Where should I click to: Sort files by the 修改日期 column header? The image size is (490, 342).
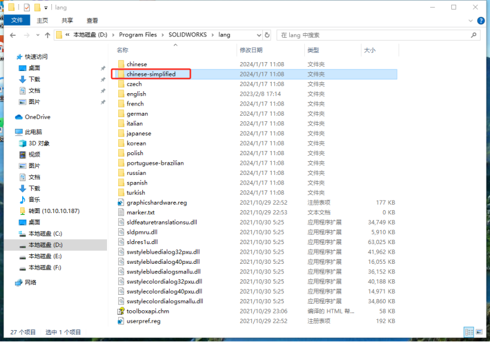[x=250, y=50]
